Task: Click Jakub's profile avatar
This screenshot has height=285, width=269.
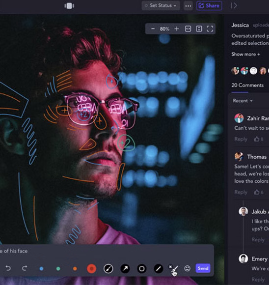Action: [243, 211]
